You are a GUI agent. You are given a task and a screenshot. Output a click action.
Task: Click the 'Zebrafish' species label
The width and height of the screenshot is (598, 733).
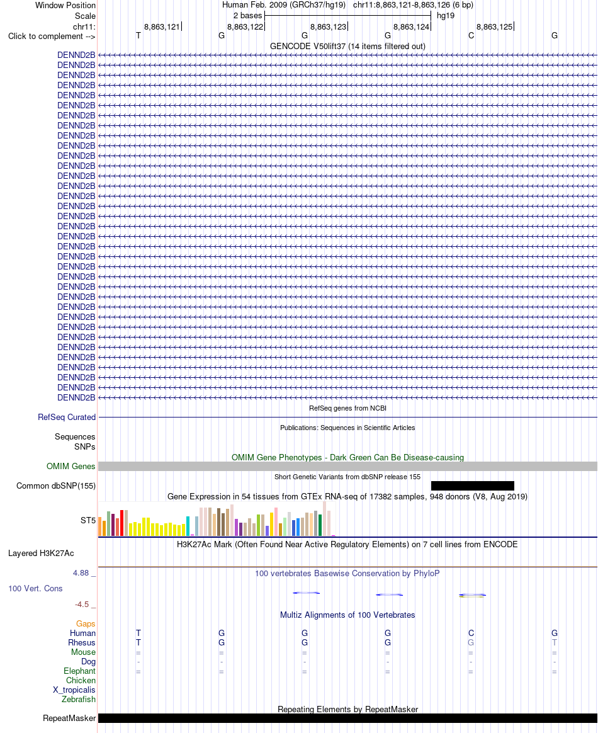pyautogui.click(x=79, y=700)
